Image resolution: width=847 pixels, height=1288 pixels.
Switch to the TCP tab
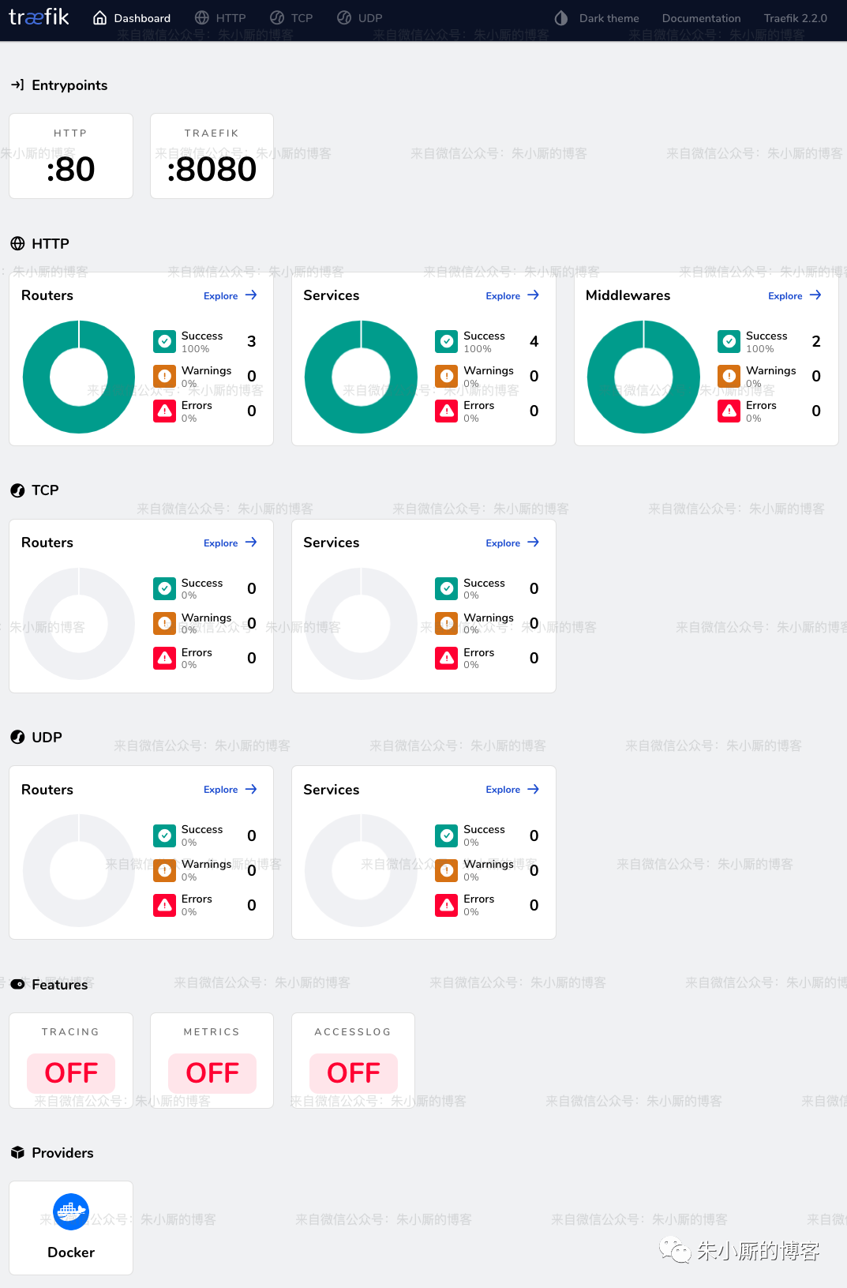point(291,18)
